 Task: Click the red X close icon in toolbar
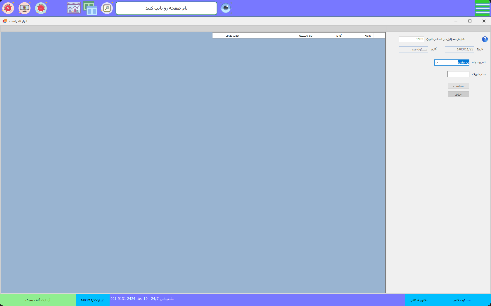pyautogui.click(x=8, y=8)
